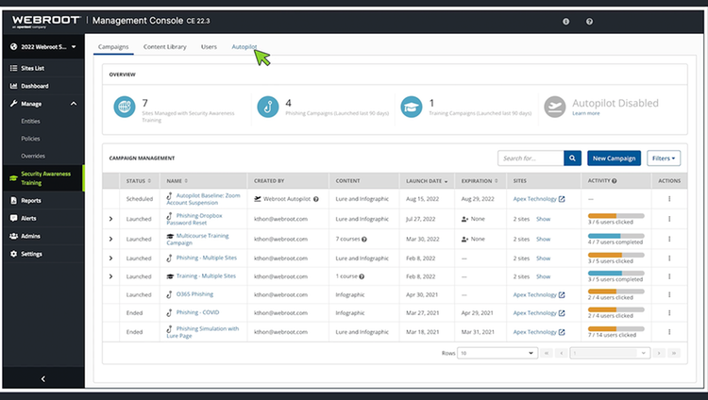708x400 pixels.
Task: Click the Autopilot Disabled plane icon
Action: [555, 107]
